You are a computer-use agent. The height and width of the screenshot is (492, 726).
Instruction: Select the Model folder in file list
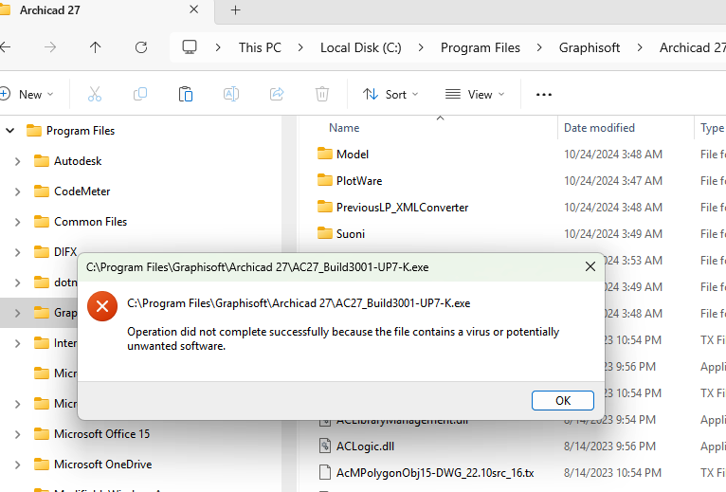tap(353, 155)
